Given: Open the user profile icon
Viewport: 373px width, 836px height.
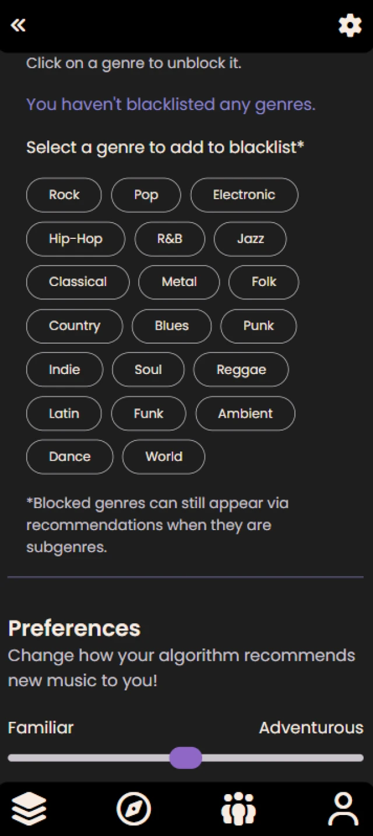Looking at the screenshot, I should 343,809.
